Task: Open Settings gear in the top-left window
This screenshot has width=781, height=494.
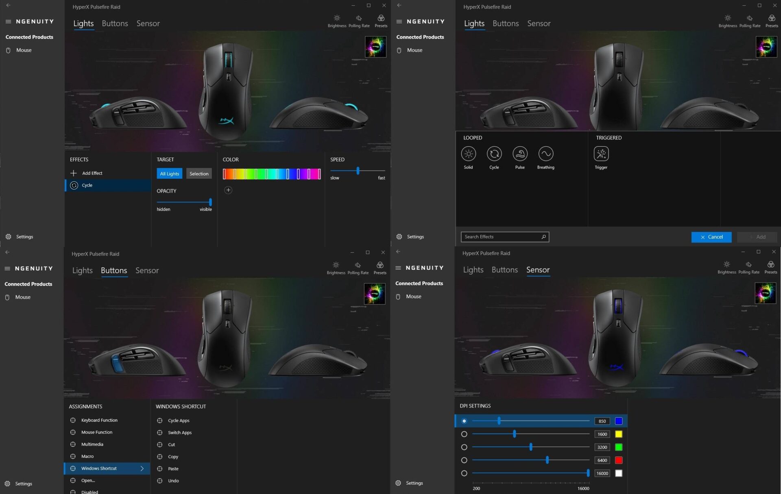Action: click(9, 237)
